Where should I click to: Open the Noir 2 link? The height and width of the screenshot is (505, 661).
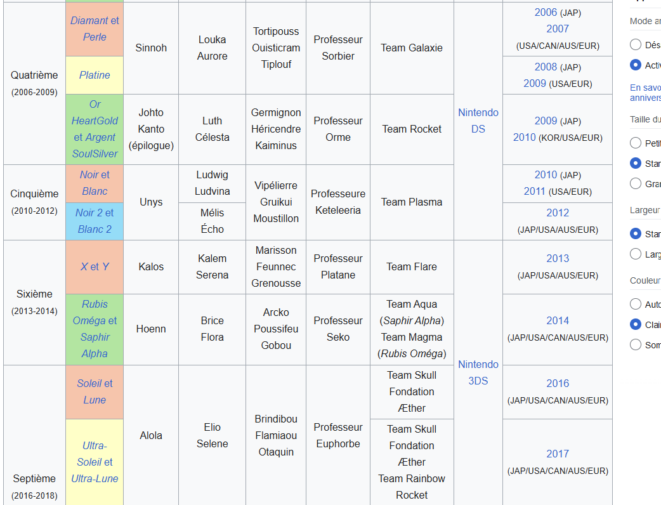coord(89,213)
